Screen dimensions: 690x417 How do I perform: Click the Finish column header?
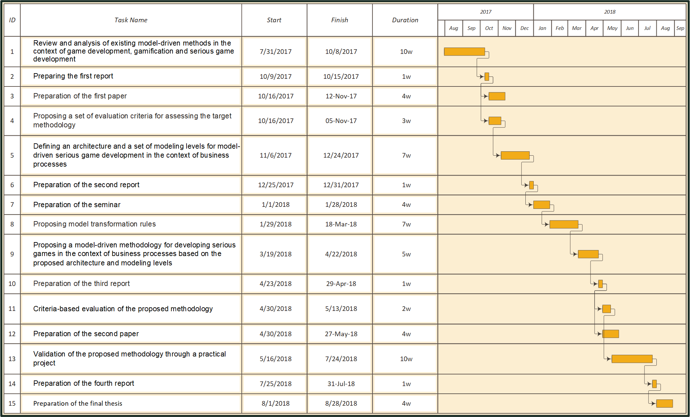(340, 20)
